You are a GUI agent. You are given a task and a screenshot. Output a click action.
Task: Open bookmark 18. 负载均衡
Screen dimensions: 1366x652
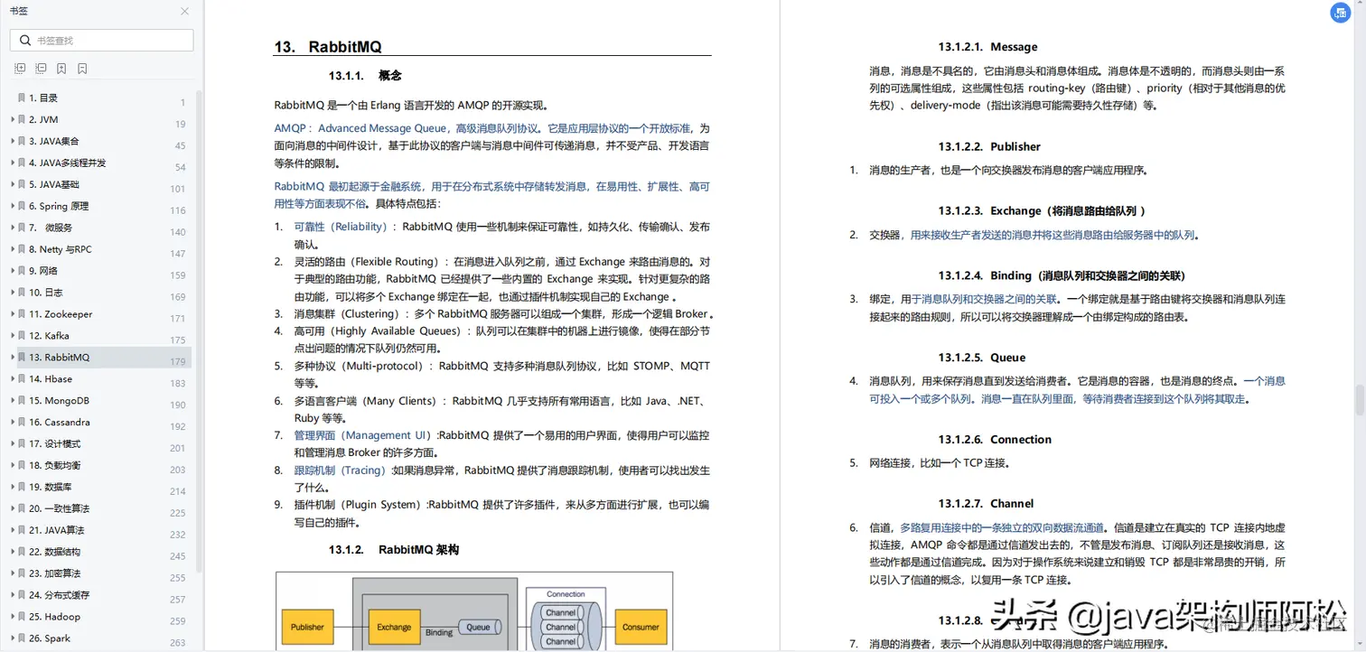coord(54,466)
